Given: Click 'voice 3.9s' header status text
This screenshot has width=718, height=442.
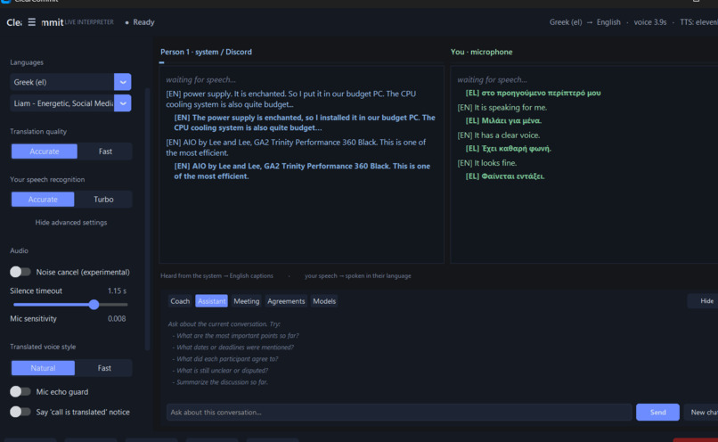Looking at the screenshot, I should (x=649, y=22).
